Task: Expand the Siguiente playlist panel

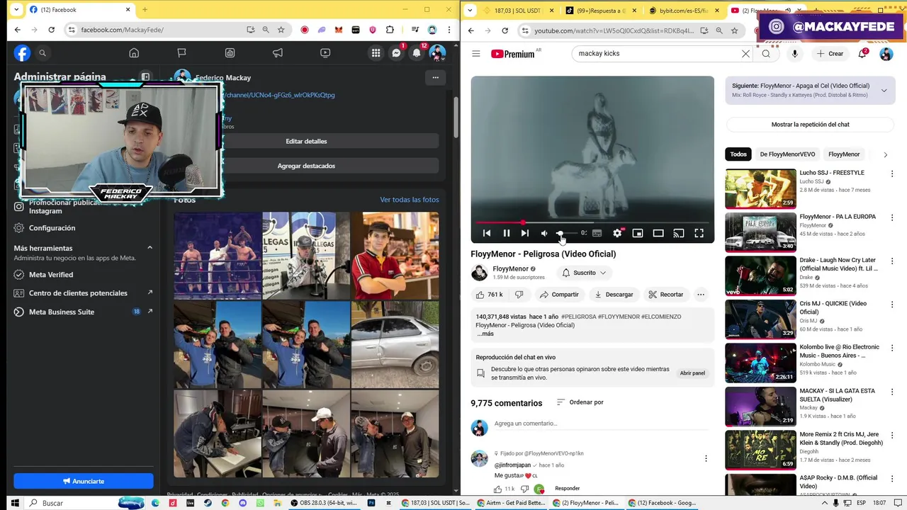Action: pyautogui.click(x=884, y=91)
